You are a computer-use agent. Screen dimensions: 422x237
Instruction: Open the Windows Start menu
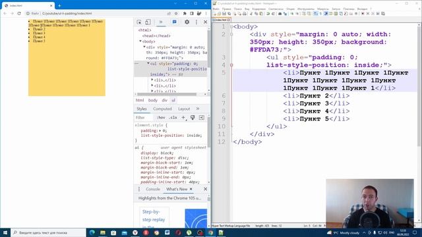pyautogui.click(x=5, y=232)
